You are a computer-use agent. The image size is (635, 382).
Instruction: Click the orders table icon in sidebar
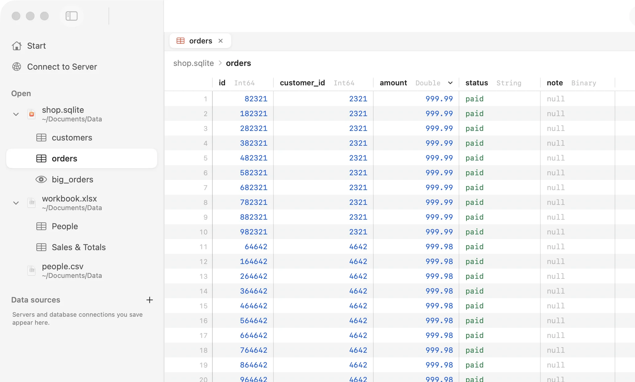[x=41, y=159]
